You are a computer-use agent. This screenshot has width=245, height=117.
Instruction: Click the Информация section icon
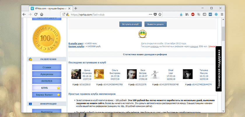pos(30,104)
